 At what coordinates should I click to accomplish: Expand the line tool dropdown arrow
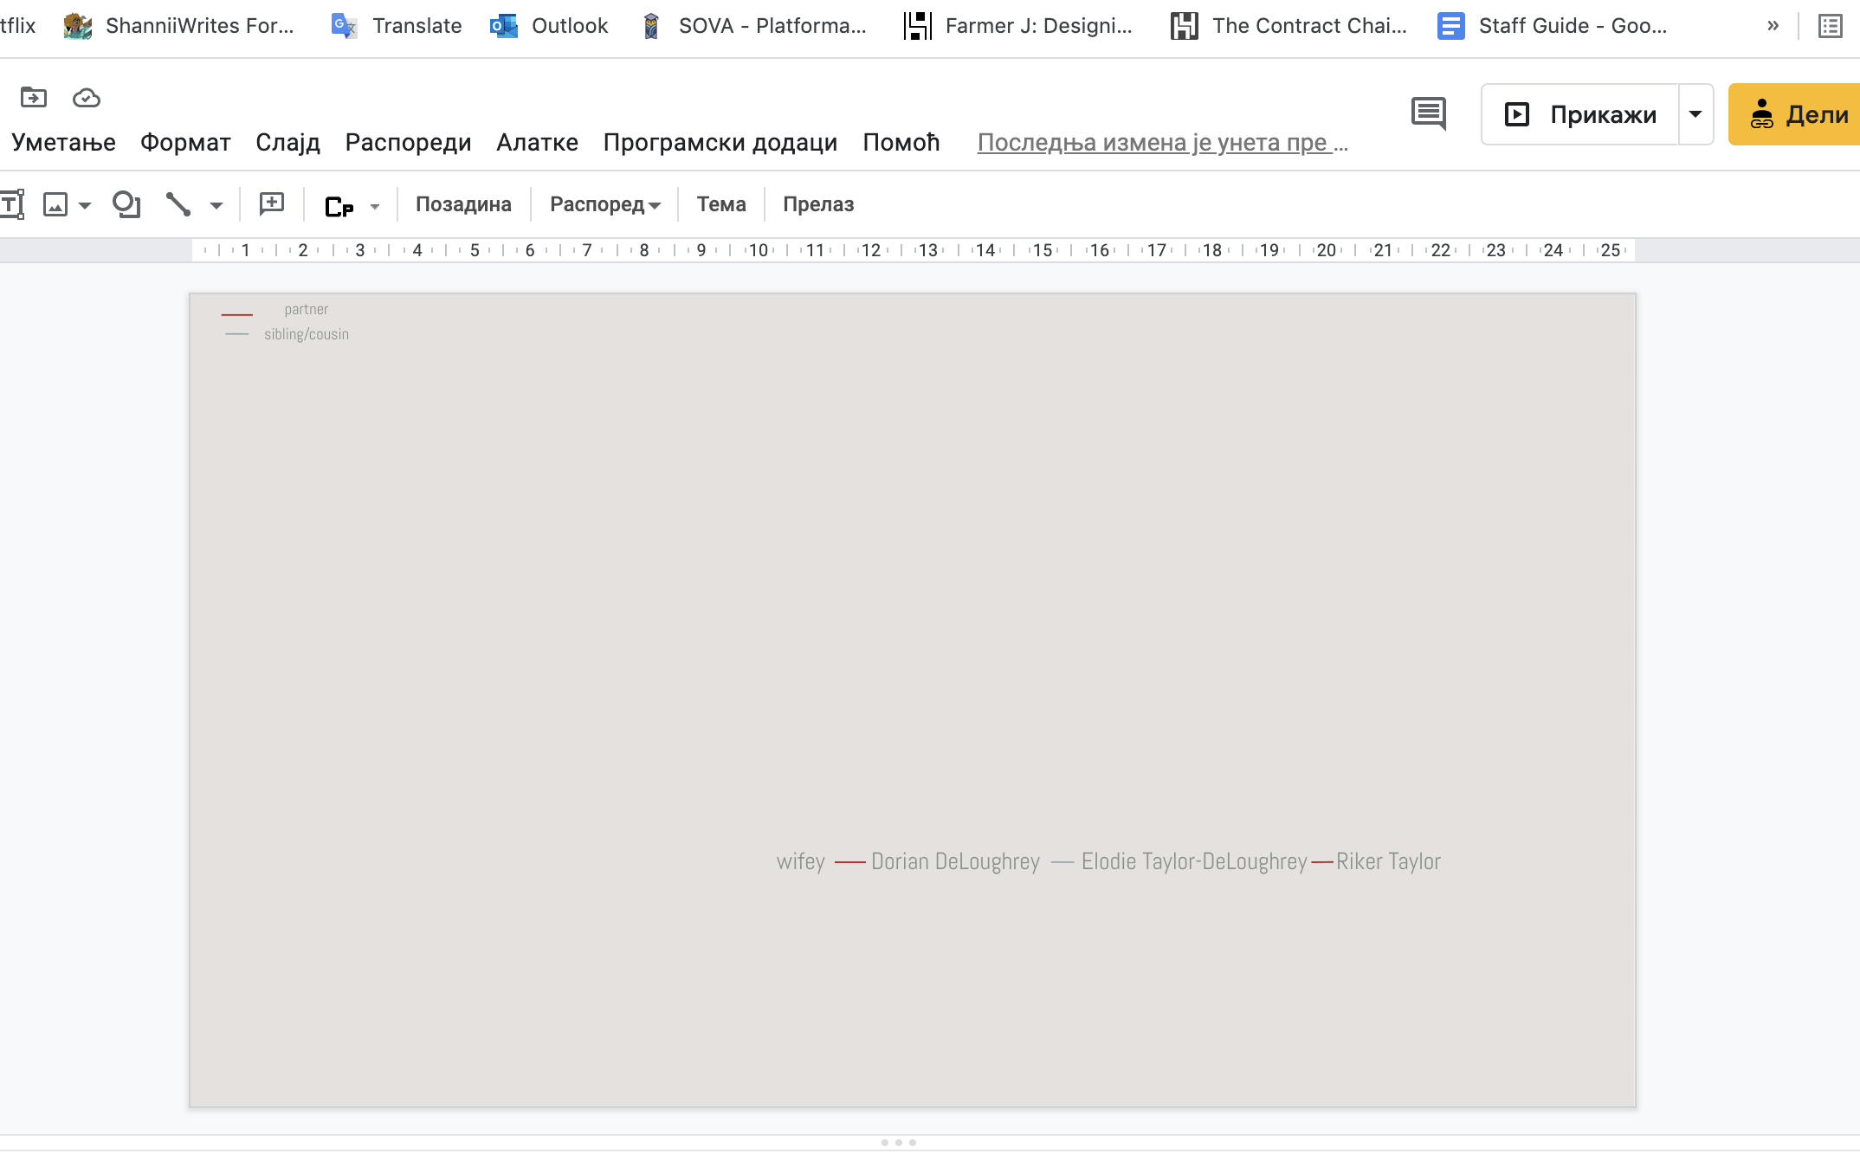(x=216, y=205)
